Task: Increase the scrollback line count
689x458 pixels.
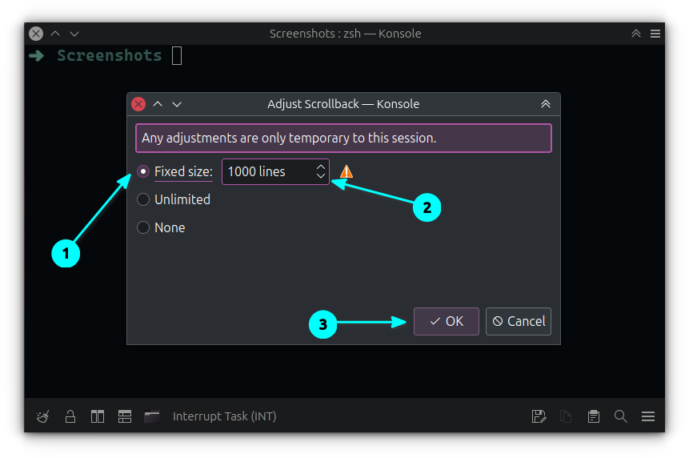Action: [321, 167]
